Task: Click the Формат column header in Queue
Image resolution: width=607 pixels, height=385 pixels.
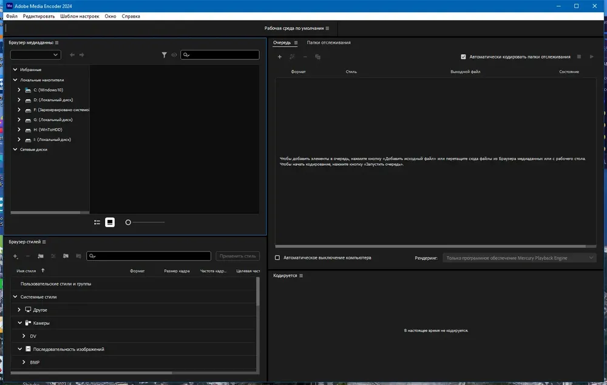Action: click(x=298, y=72)
